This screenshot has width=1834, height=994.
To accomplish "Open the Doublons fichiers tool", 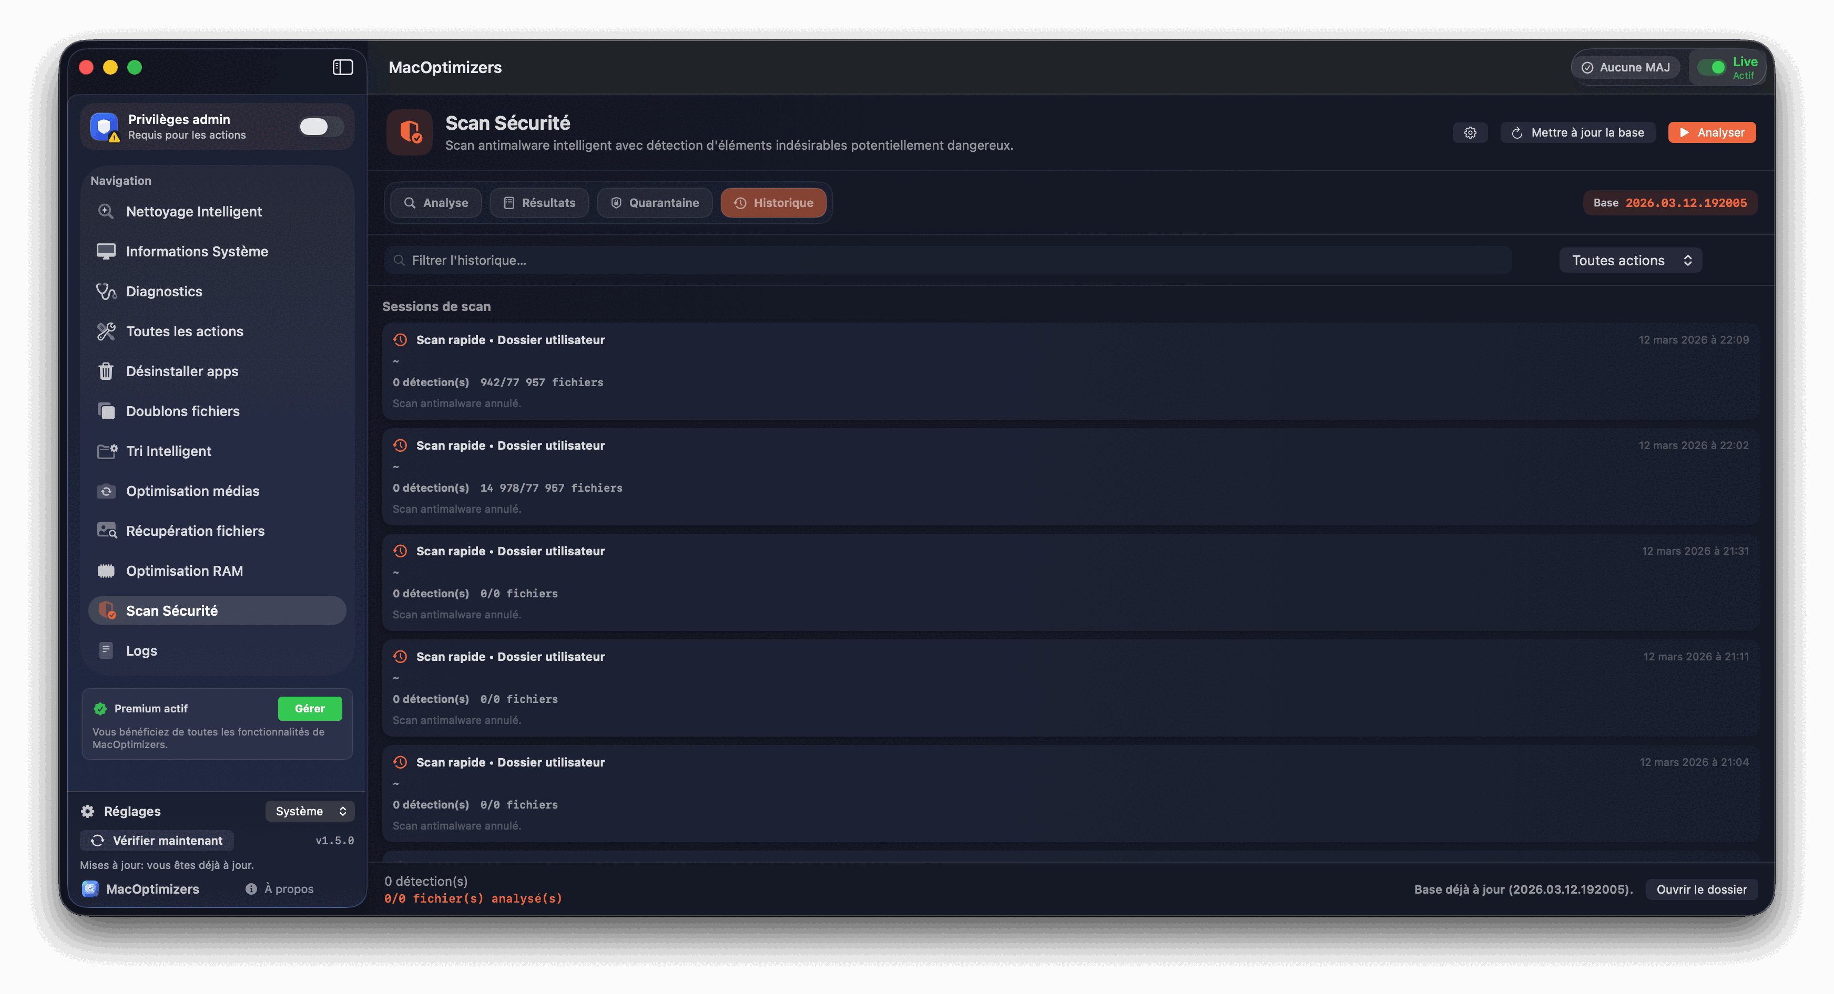I will coord(182,410).
